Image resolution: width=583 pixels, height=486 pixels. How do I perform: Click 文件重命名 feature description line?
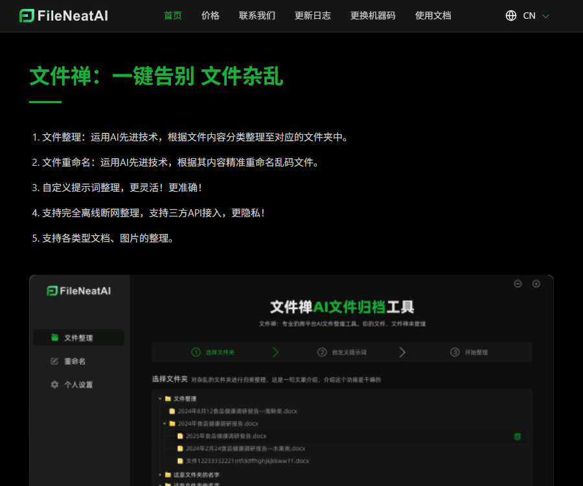coord(176,163)
